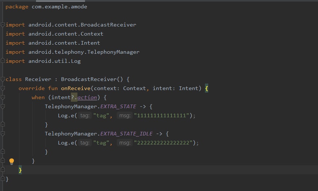Click BroadcastReceiver() superclass call

[x=92, y=79]
